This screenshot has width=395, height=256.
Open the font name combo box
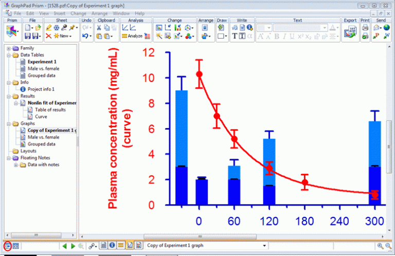pyautogui.click(x=300, y=28)
